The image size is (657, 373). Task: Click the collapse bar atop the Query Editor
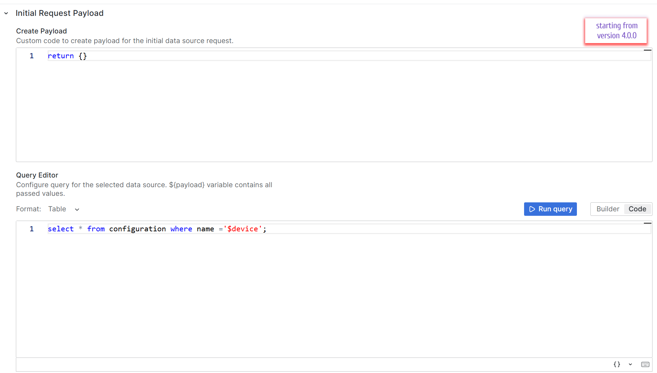pos(647,223)
